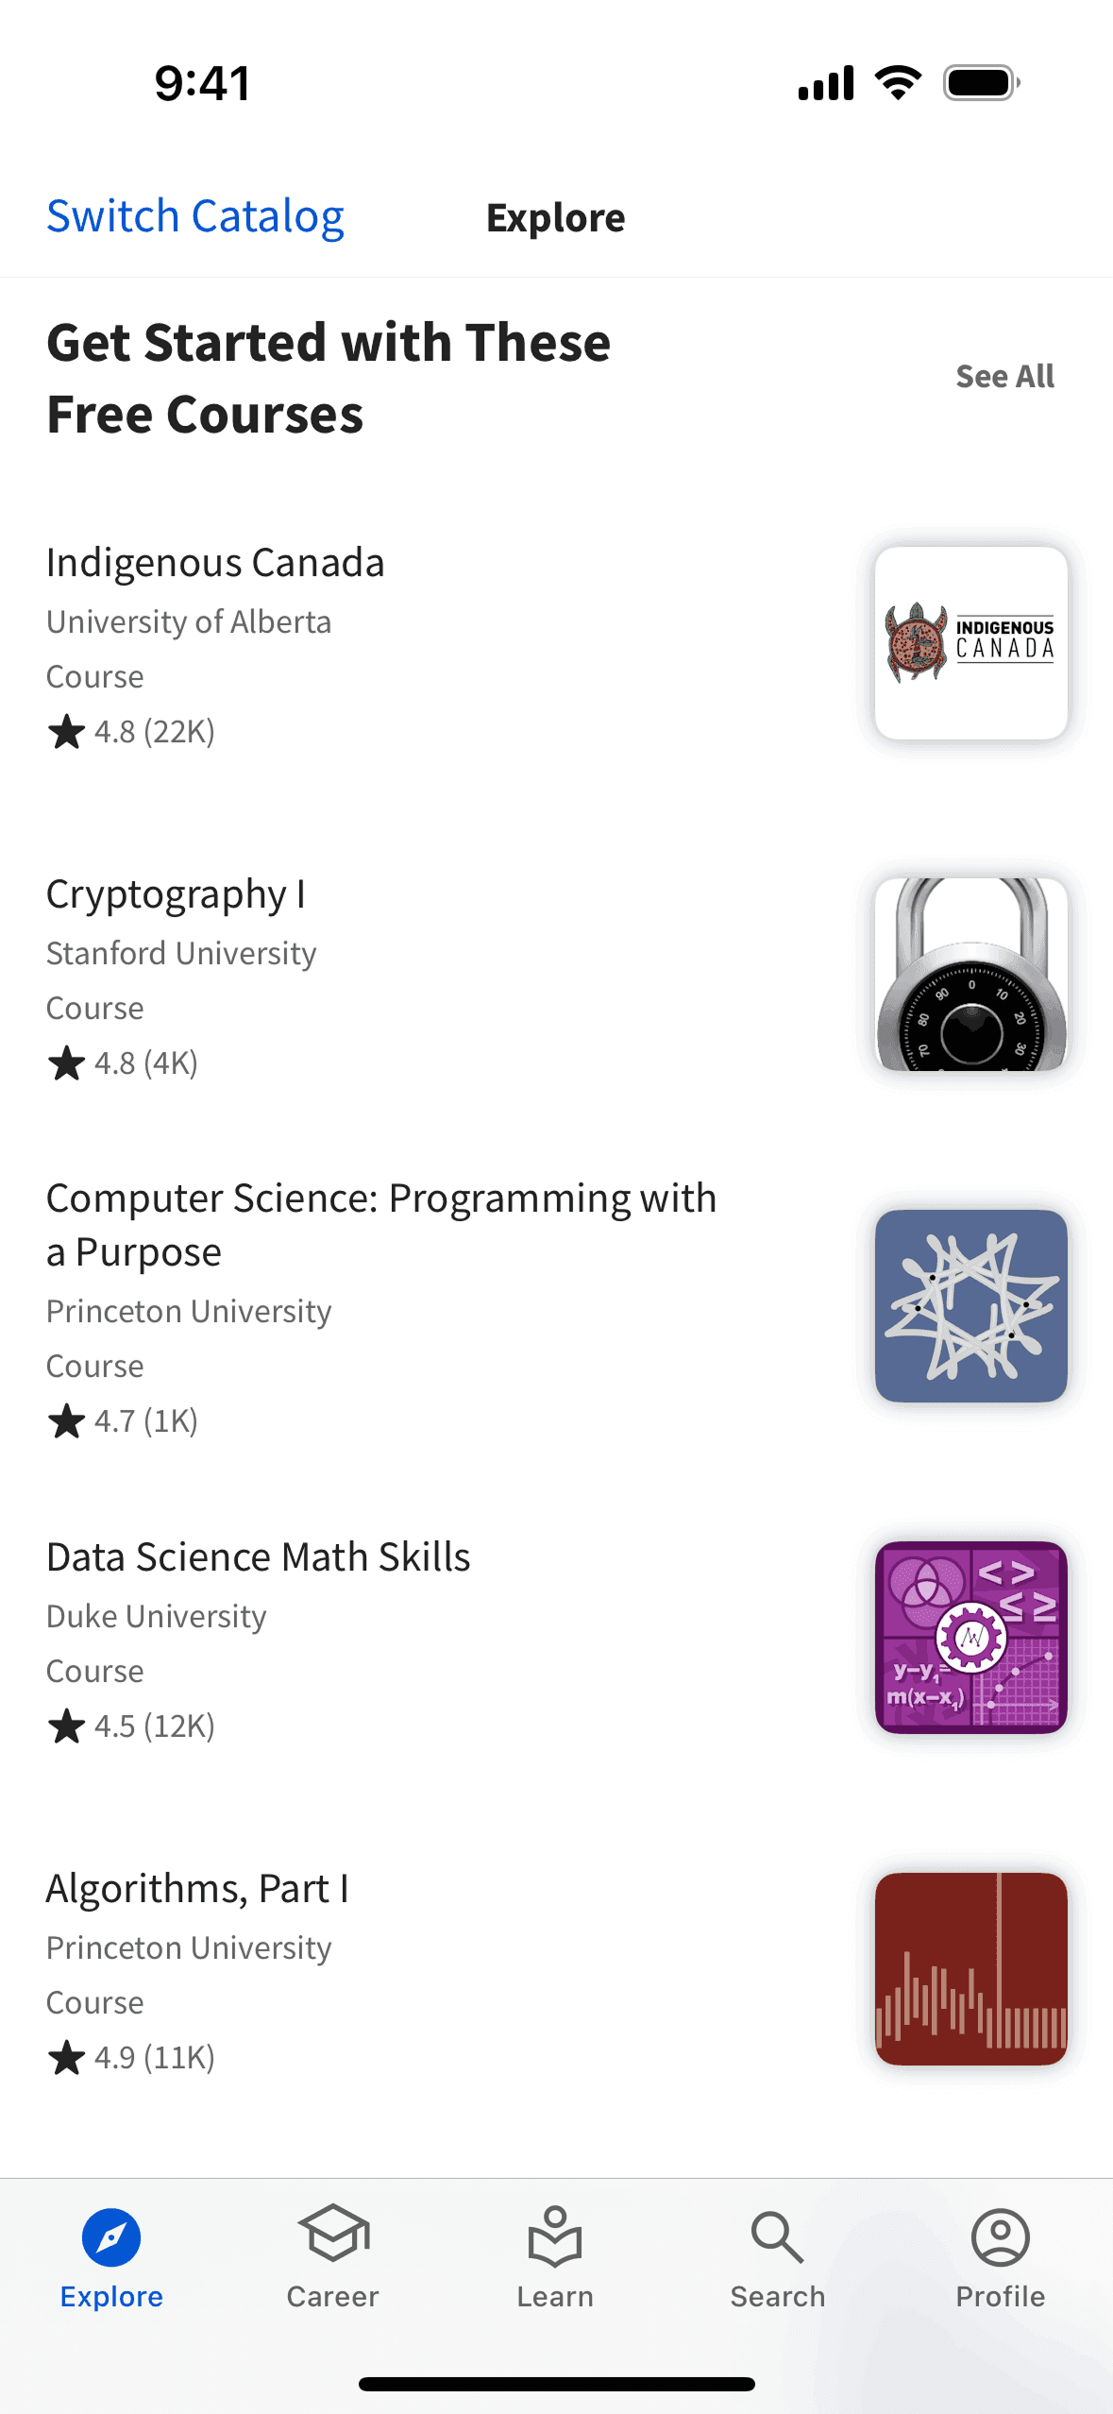
Task: Tap the blue star-pattern Princeton course thumbnail
Action: (x=970, y=1305)
